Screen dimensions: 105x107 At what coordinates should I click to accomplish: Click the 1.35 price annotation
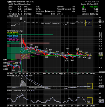click(86, 52)
